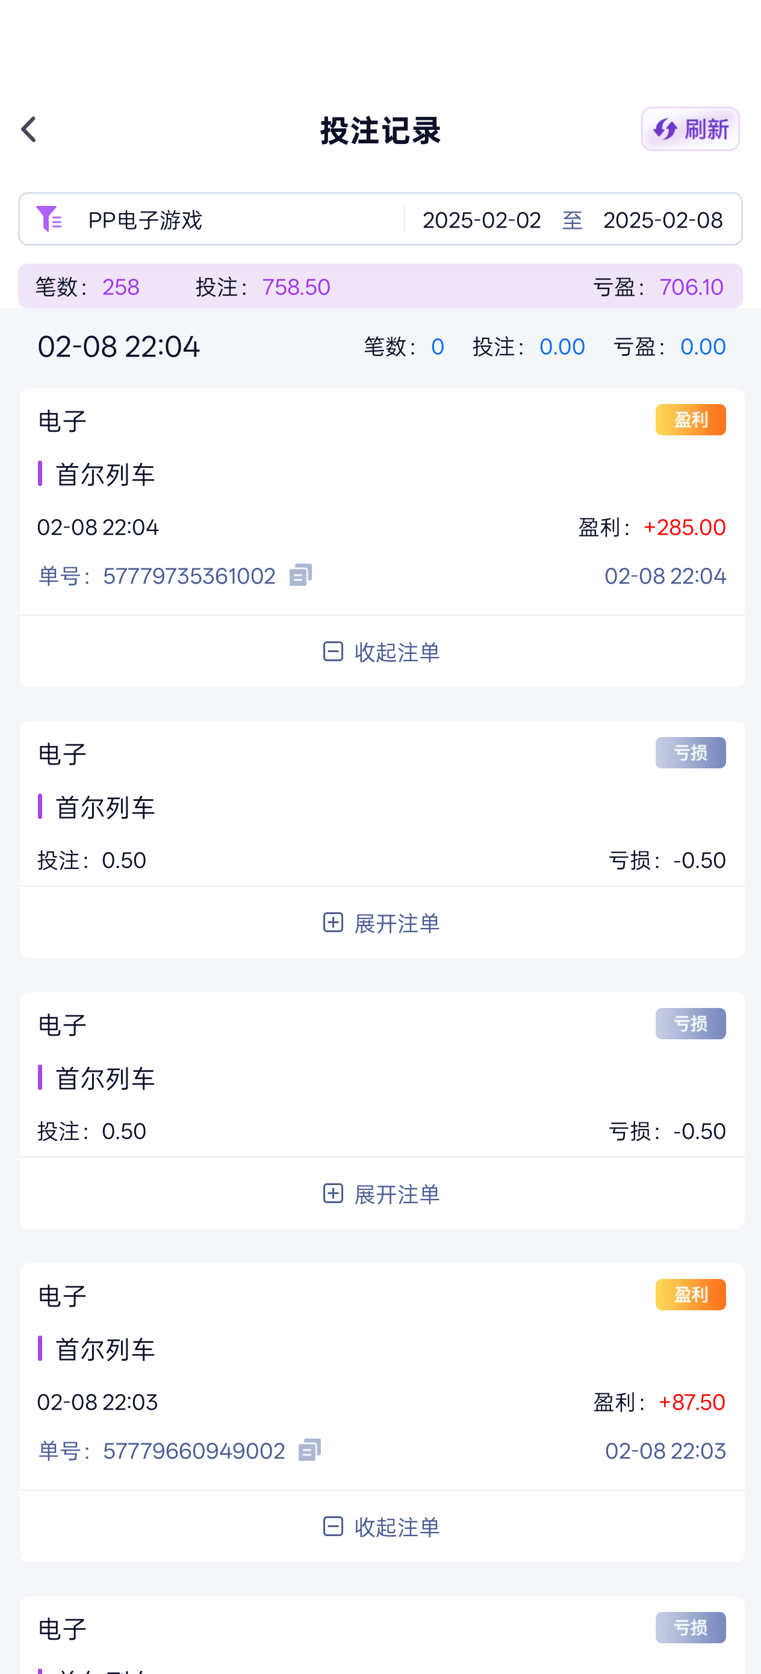Expand the first 亏损 -0.50 bet slip
This screenshot has width=761, height=1674.
382,923
